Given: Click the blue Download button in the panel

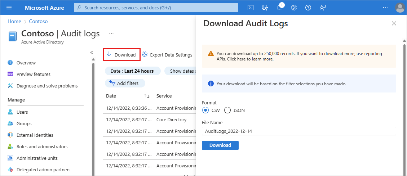Looking at the screenshot, I should [x=220, y=145].
